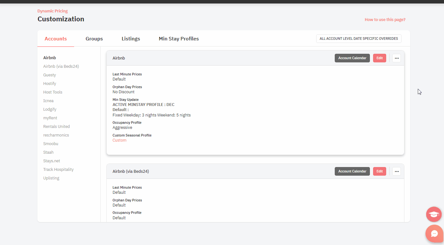444x245 pixels.
Task: Select Icnea in the accounts sidebar
Action: click(49, 101)
